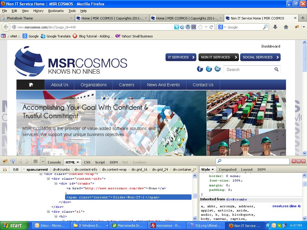The height and width of the screenshot is (230, 307).
Task: Minimize the Firebug panel
Action: 294,161
